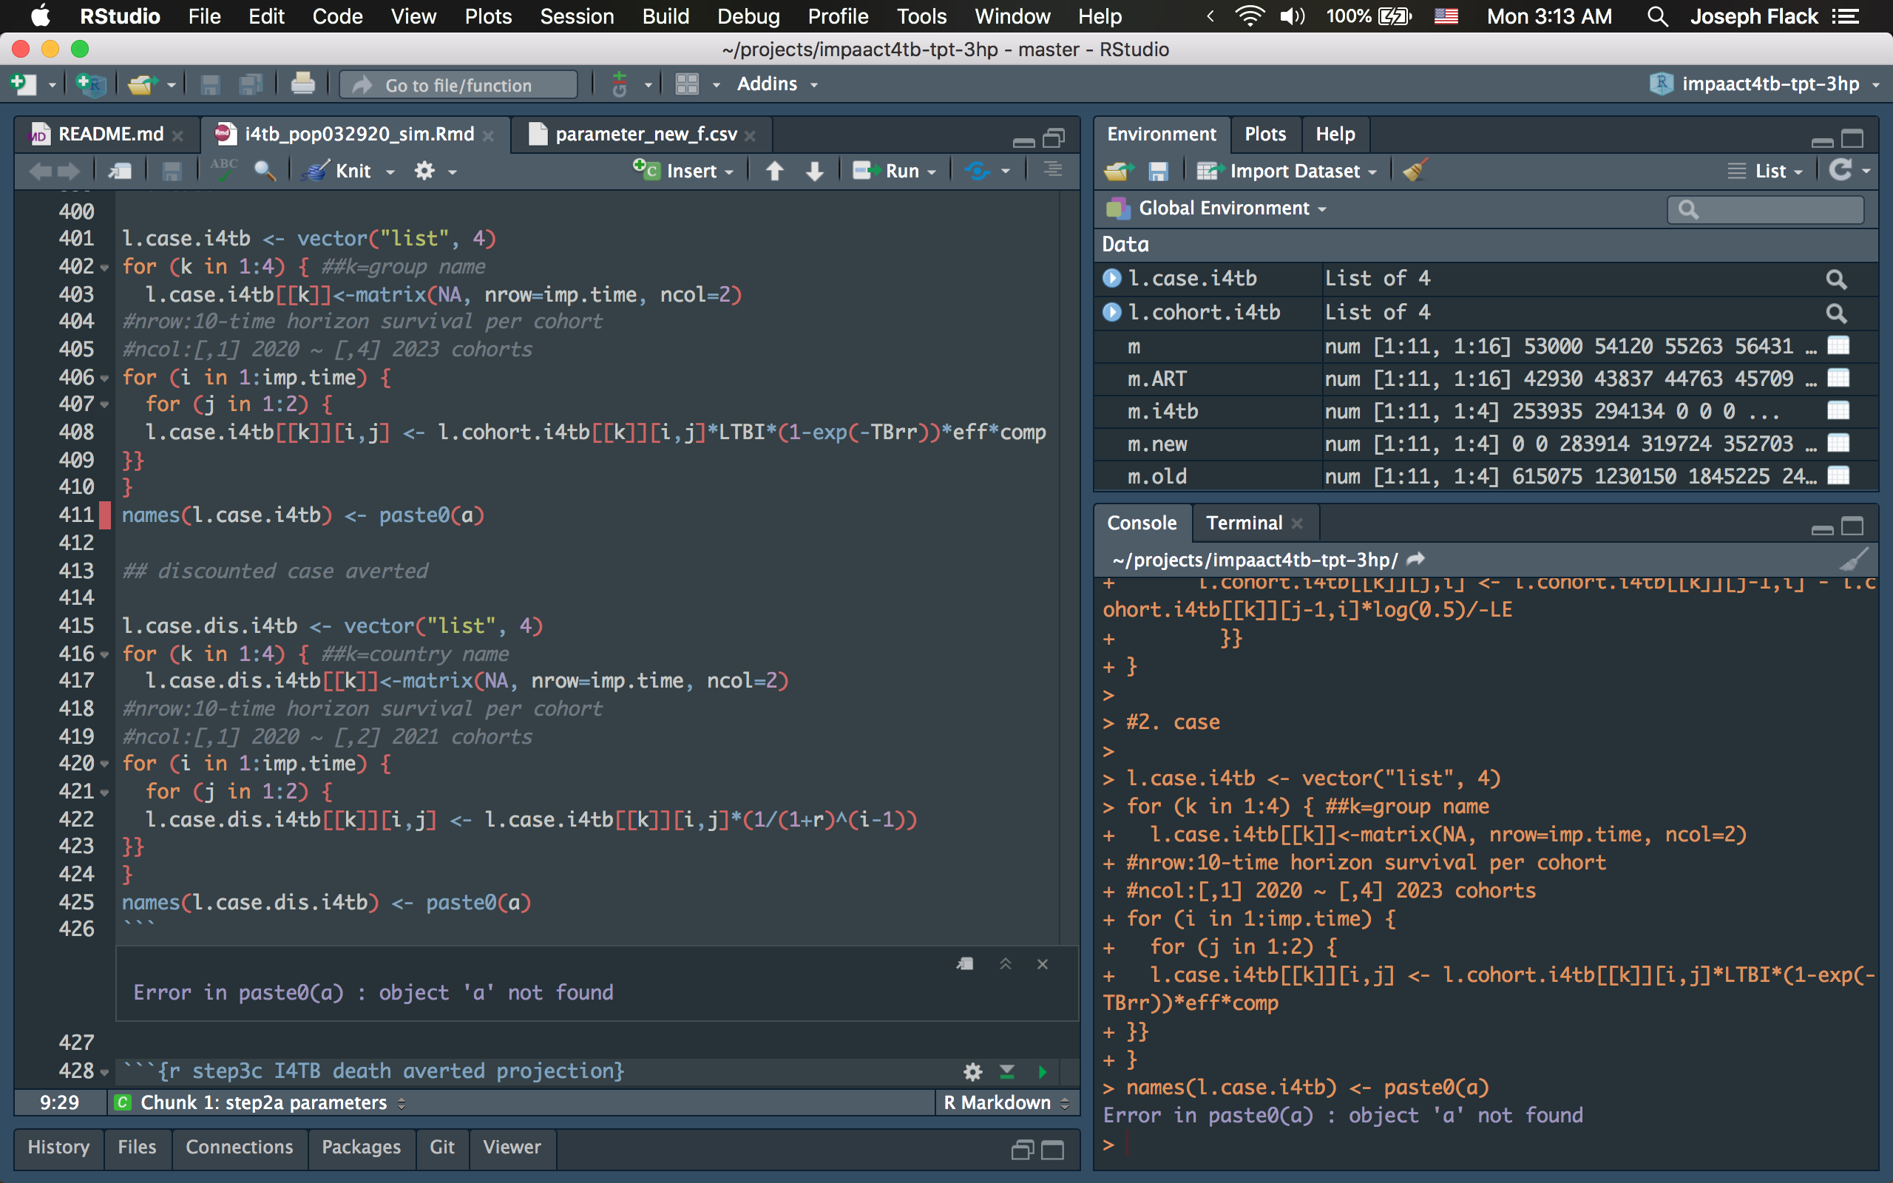
Task: Fold the for loop at line 402
Action: pos(105,268)
